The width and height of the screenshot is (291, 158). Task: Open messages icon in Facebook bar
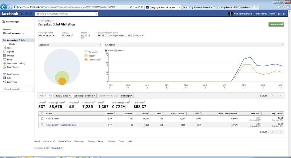[26, 14]
